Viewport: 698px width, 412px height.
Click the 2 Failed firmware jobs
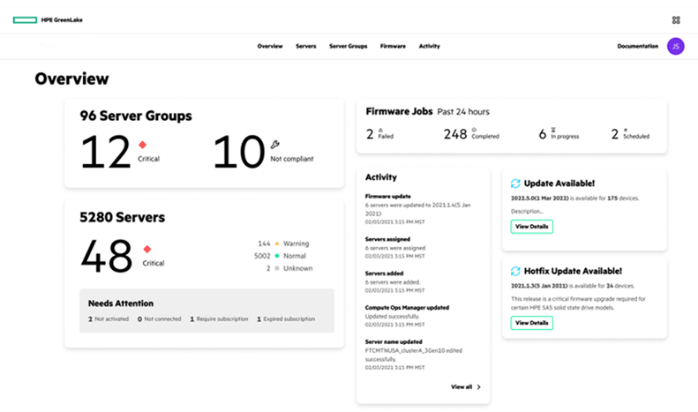pyautogui.click(x=379, y=134)
